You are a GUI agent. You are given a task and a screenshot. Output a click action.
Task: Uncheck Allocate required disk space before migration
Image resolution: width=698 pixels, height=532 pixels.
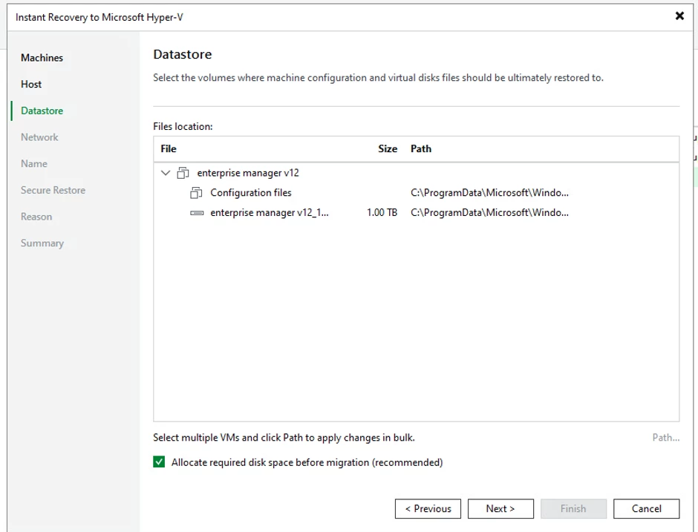pos(159,462)
